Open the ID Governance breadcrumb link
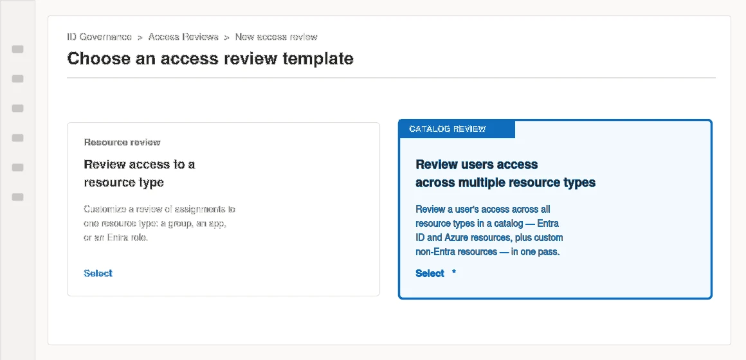 point(99,37)
